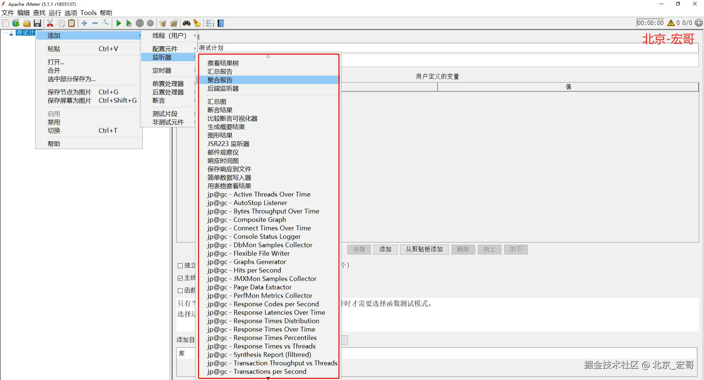Start the test with the green play icon

pos(118,23)
